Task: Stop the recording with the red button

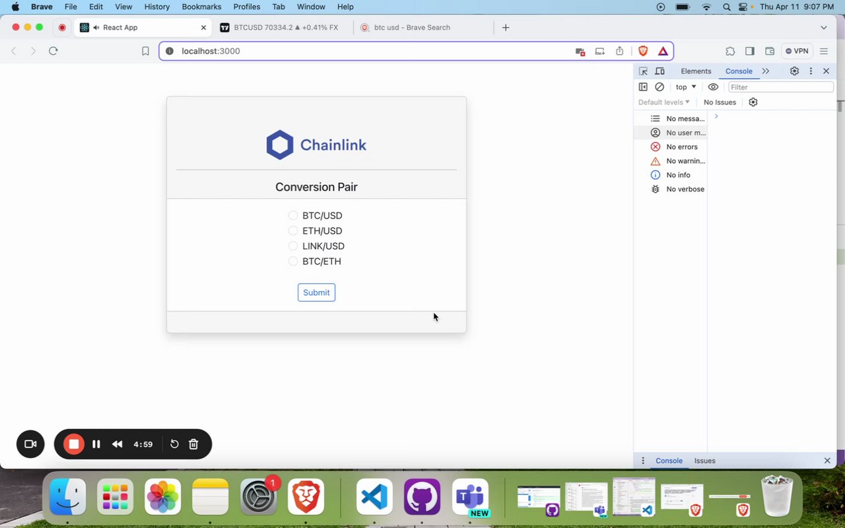Action: click(x=74, y=444)
